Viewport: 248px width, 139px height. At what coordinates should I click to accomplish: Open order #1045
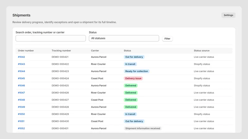(x=21, y=78)
